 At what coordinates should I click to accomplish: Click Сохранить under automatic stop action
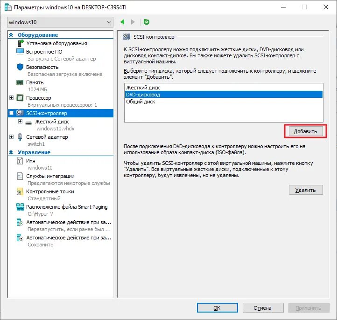[x=41, y=245]
